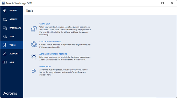
Task: Click the Acronis Universal Restore lock icon
Action: (34, 57)
